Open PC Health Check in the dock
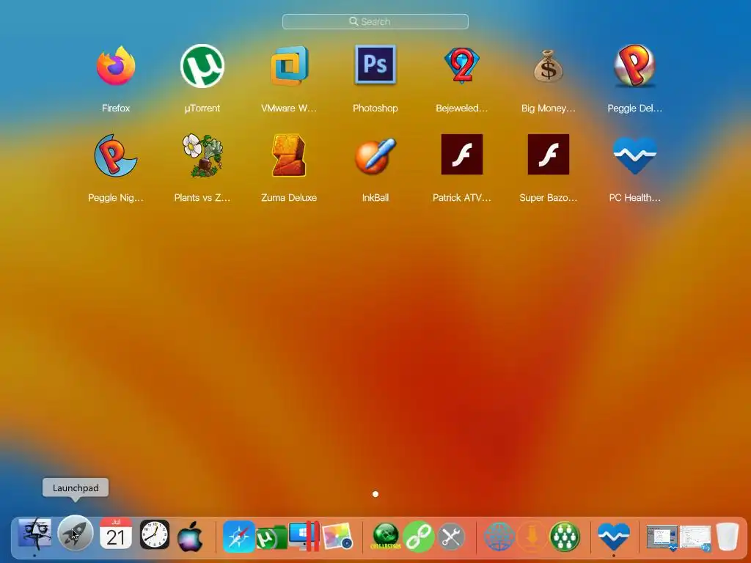This screenshot has height=563, width=751. (614, 536)
